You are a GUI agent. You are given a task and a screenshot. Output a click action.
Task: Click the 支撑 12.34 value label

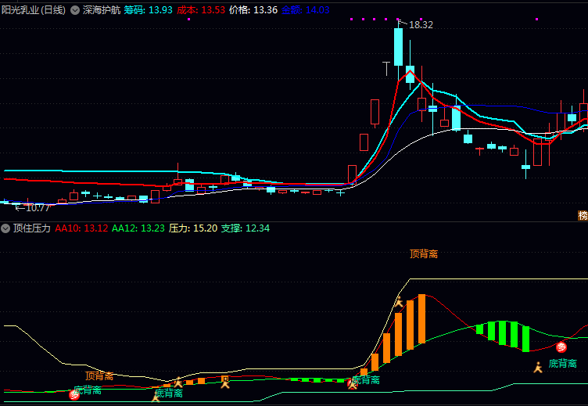(245, 228)
